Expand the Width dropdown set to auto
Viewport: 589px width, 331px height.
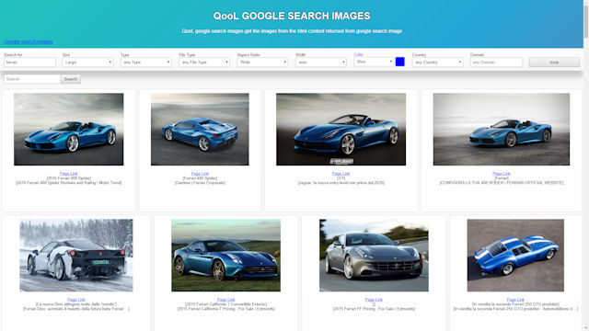tap(321, 63)
